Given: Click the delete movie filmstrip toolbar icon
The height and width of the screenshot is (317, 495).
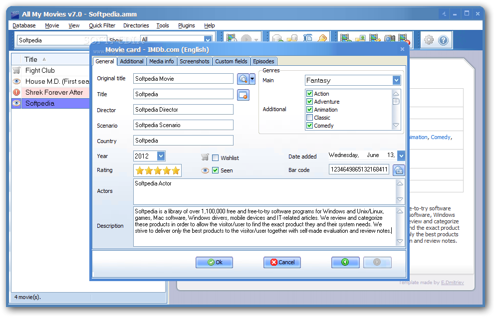Looking at the screenshot, I should click(404, 39).
